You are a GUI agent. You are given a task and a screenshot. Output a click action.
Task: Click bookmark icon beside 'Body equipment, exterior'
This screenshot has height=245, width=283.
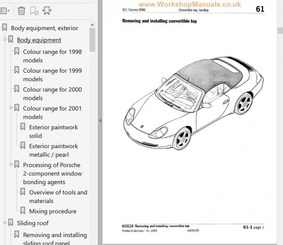click(x=5, y=27)
